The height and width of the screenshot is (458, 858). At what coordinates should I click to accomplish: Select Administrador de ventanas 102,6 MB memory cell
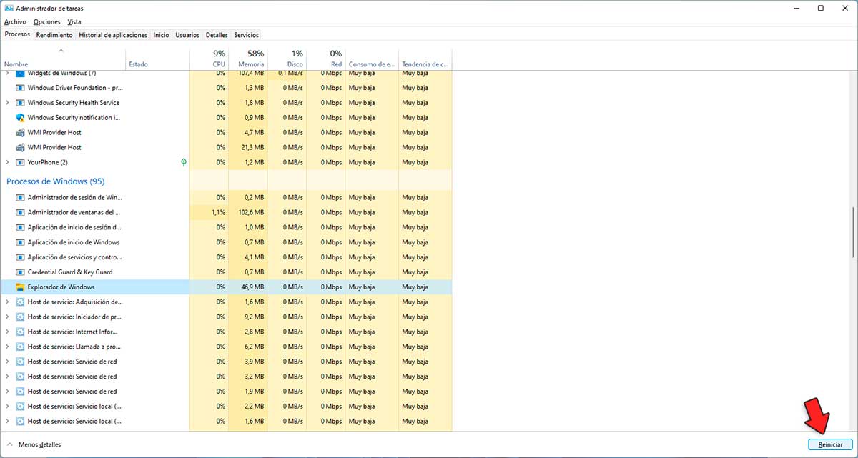pos(247,212)
